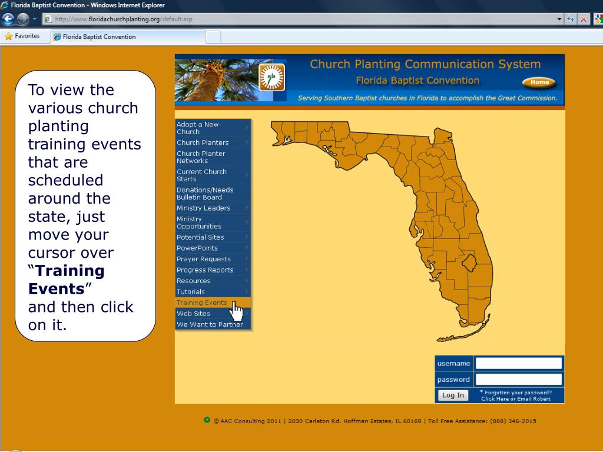This screenshot has height=452, width=603.
Task: Select the Florida Baptist Convention tab
Action: [128, 37]
